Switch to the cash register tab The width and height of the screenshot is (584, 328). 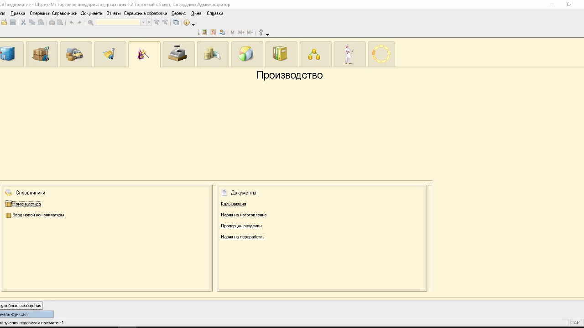(x=178, y=54)
